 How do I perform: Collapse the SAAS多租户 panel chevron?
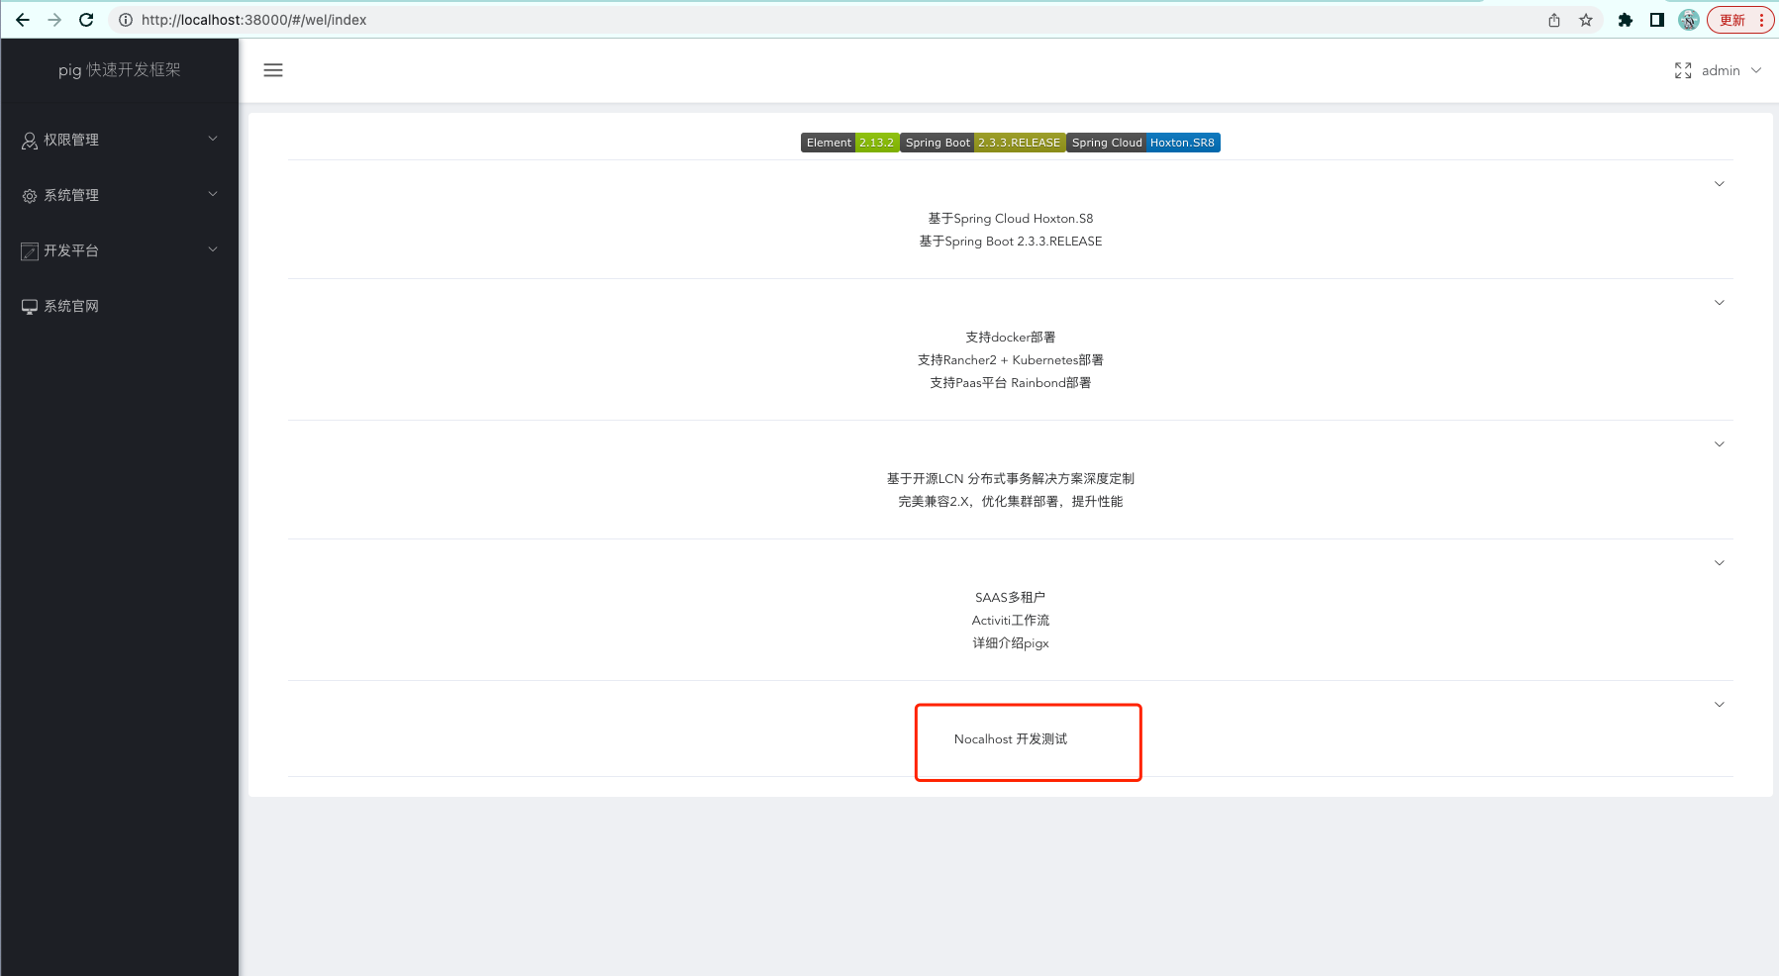click(1720, 563)
